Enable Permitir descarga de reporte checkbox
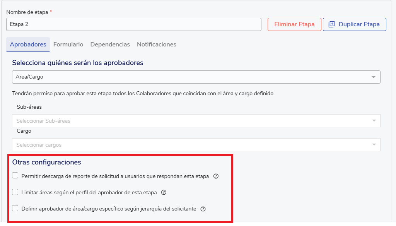The height and width of the screenshot is (226, 396). (15, 176)
